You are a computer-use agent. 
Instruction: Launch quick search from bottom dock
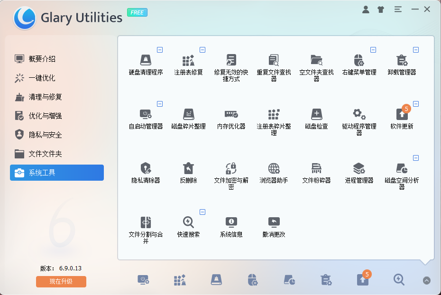tap(399, 280)
